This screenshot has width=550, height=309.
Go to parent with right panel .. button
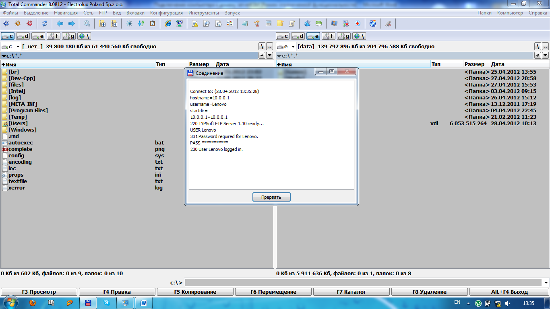[x=545, y=47]
